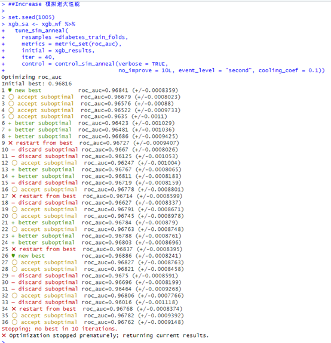This screenshot has height=343, width=331.
Task: Click iteration 33 roc_auc=0.96016 value
Action: click(x=106, y=302)
